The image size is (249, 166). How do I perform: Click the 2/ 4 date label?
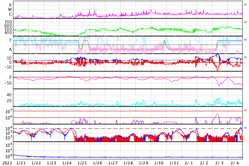(x=234, y=163)
